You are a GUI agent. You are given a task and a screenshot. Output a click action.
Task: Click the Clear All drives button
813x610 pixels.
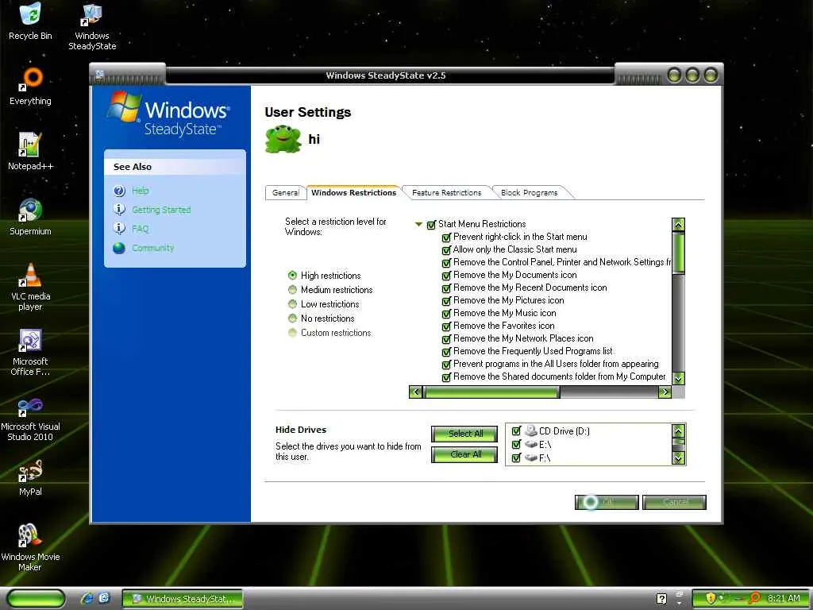(464, 454)
